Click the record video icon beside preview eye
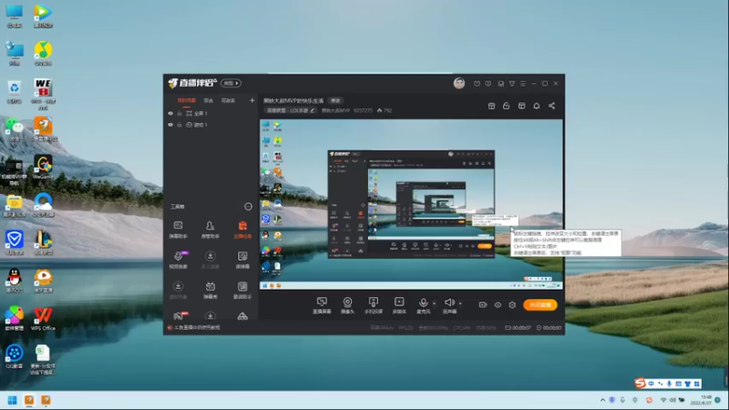Screen dimensions: 729x410 483,305
